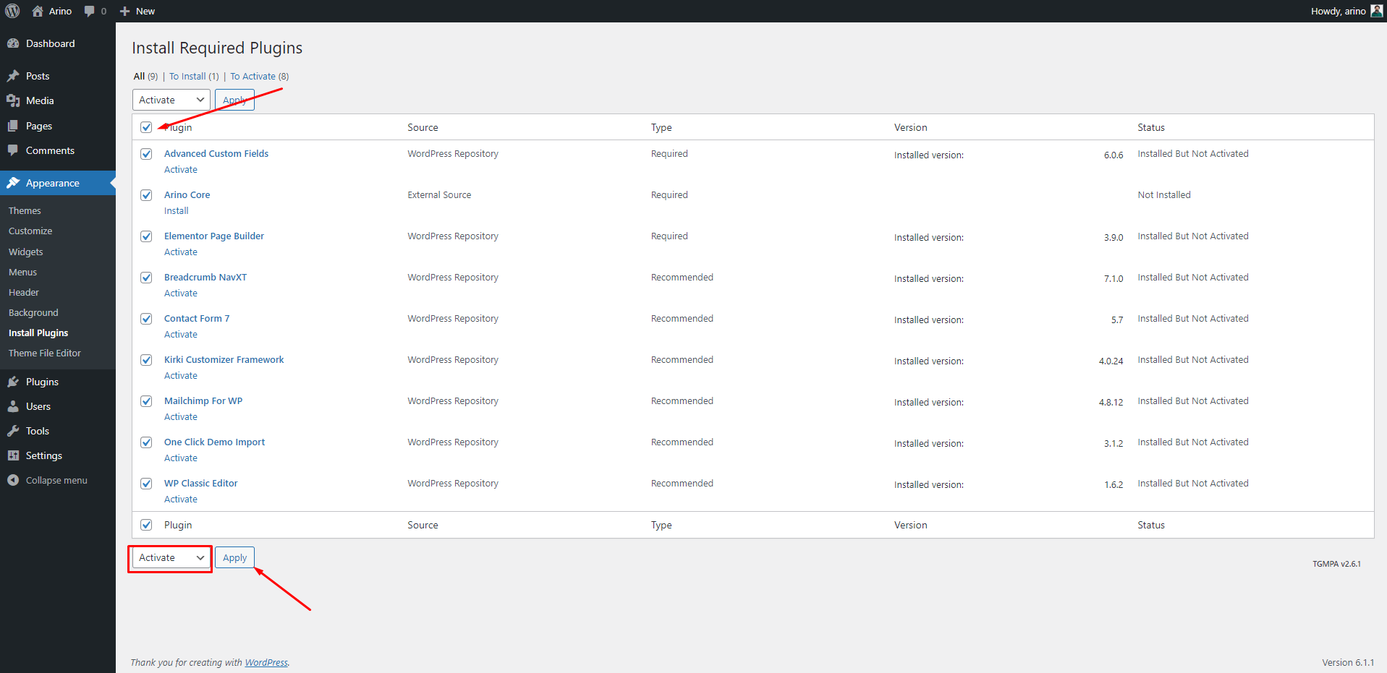Uncheck Elementor Page Builder checkbox
1387x673 pixels.
146,236
